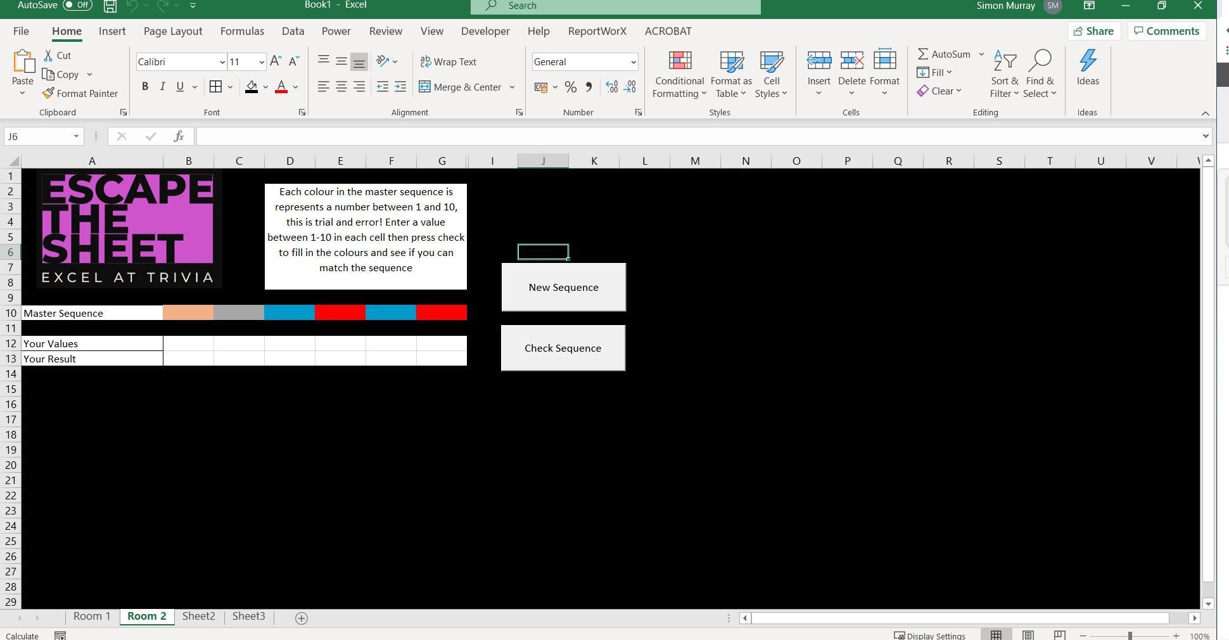Image resolution: width=1229 pixels, height=640 pixels.
Task: Increase decimal places with the toolbar icon
Action: [612, 87]
